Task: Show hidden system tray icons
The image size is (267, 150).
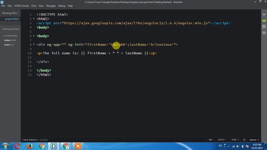Action: pos(228,146)
